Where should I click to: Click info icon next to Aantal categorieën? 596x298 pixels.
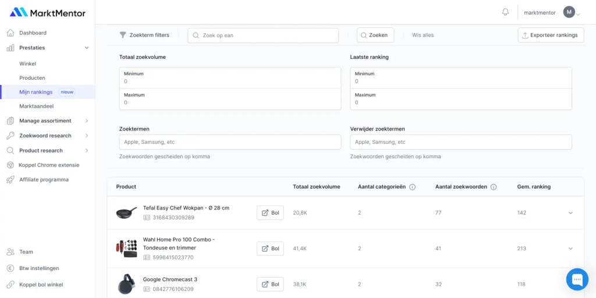[413, 187]
